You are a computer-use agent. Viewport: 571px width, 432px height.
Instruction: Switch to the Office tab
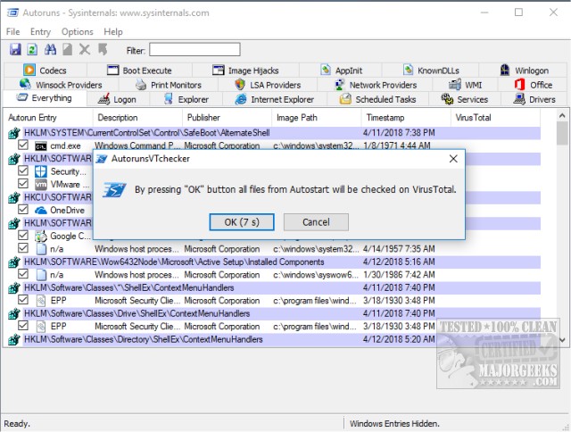pos(534,85)
